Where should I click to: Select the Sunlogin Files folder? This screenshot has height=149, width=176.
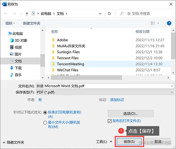click(110, 52)
